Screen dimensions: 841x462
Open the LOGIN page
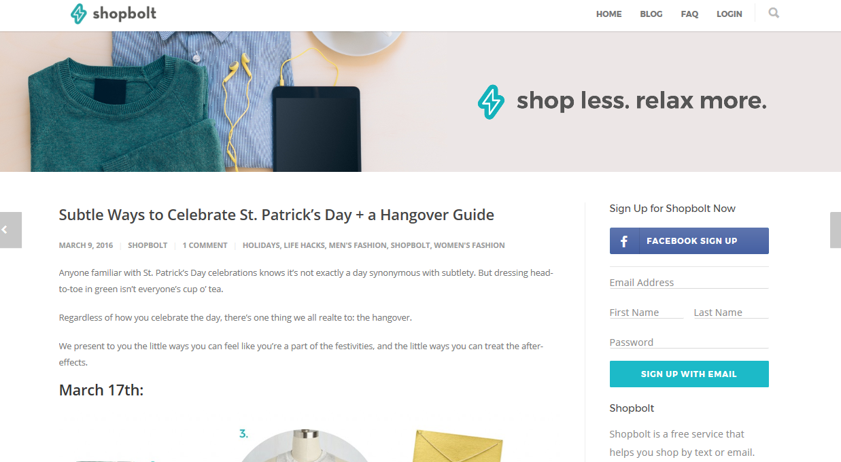coord(729,14)
